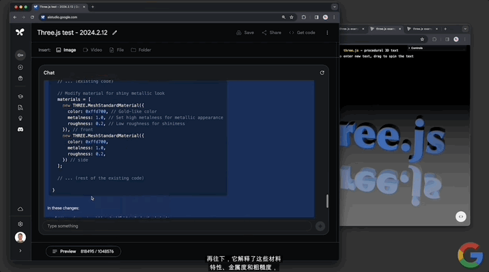Click the AI Studio logo in sidebar
Screen dimensions: 489x272
click(20, 32)
